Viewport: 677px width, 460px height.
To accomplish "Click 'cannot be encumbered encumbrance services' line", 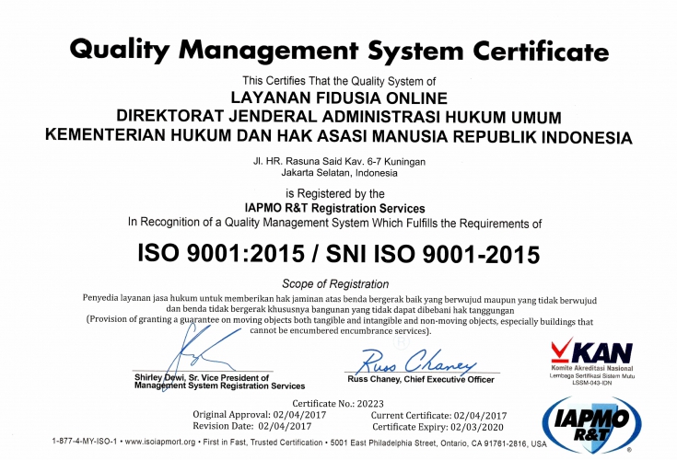I will pyautogui.click(x=340, y=330).
